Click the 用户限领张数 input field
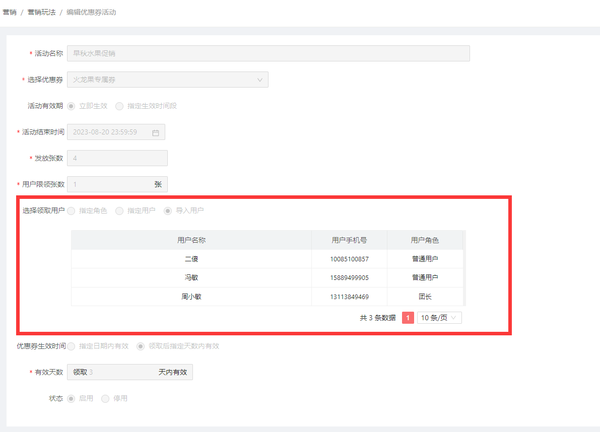 [111, 184]
